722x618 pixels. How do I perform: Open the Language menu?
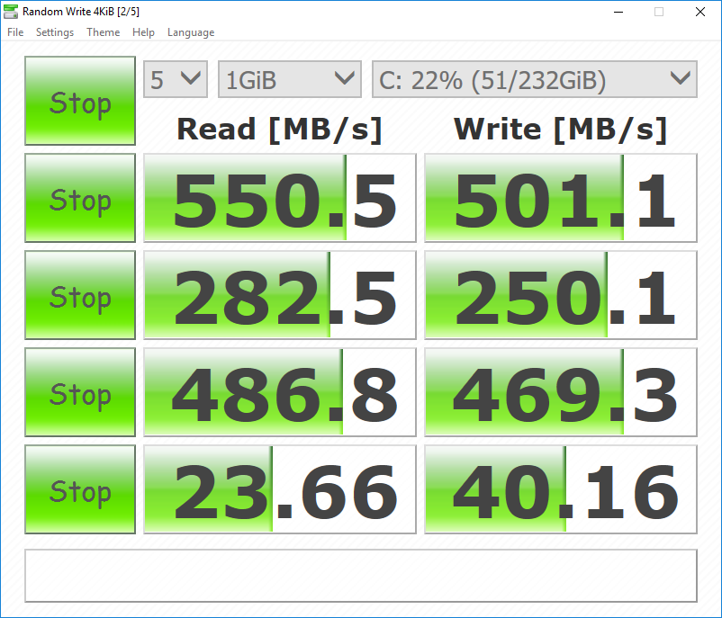coord(191,32)
